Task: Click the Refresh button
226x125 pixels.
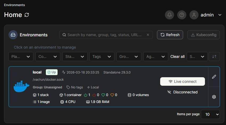Action: 170,35
